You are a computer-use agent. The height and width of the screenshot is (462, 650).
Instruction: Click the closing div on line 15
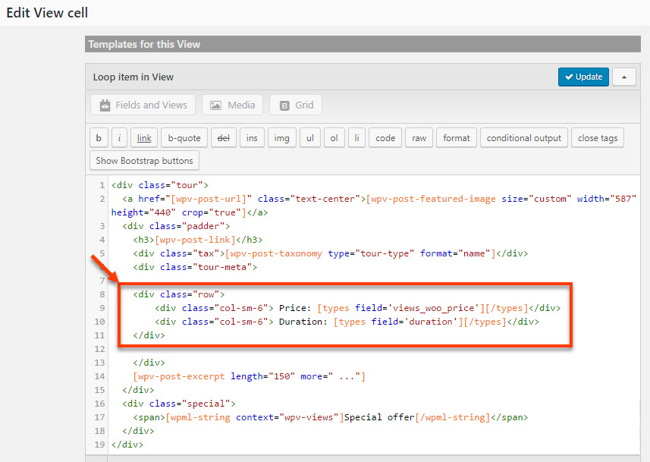[138, 390]
